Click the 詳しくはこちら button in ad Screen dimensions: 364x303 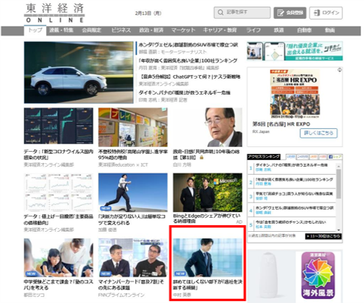point(319,134)
